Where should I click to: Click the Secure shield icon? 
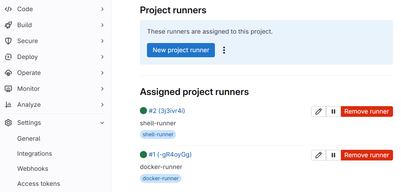pyautogui.click(x=8, y=41)
